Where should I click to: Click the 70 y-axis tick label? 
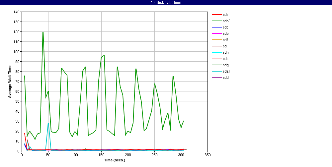click(18, 82)
